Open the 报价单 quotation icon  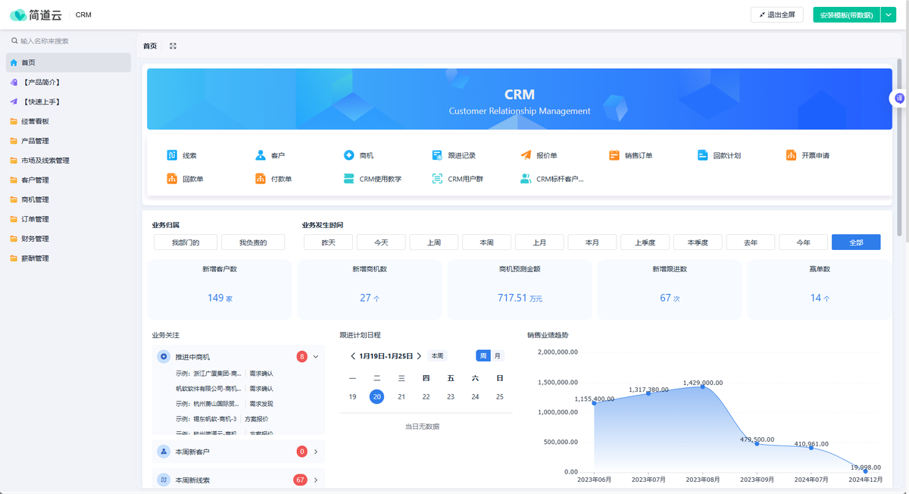[526, 155]
